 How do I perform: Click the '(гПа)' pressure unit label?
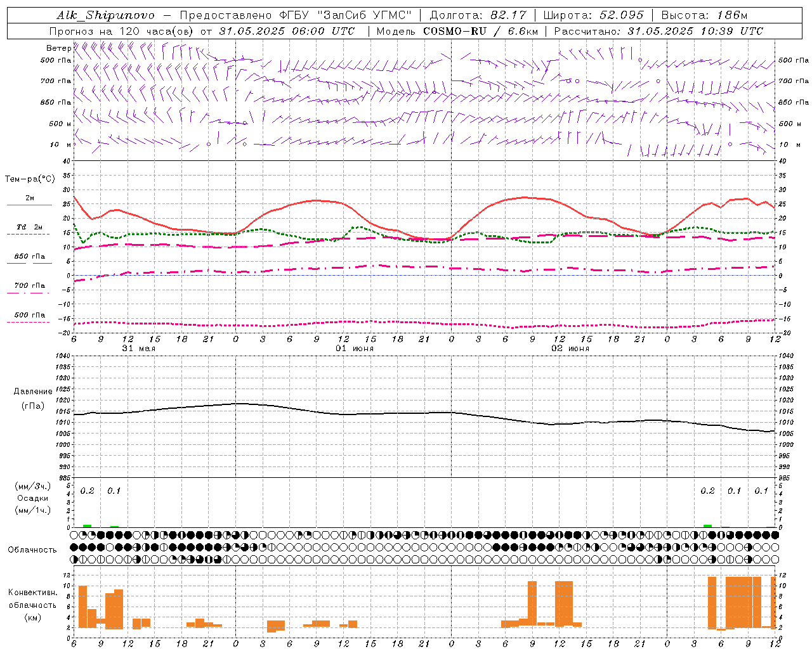33,406
